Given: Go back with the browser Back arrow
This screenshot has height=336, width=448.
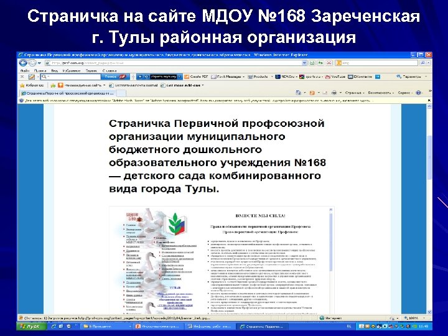Looking at the screenshot, I should click(23, 63).
